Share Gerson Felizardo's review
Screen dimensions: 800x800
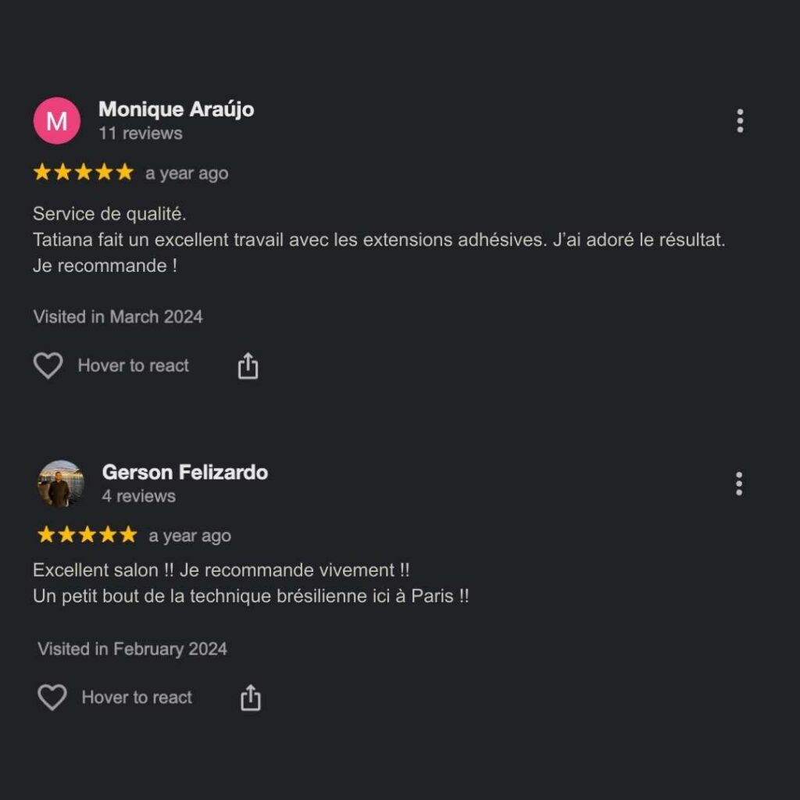251,698
